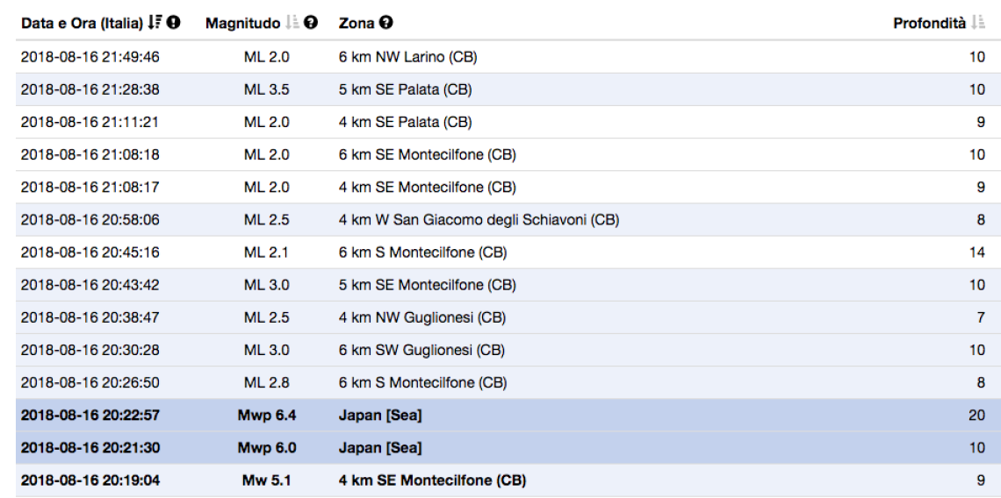Open help icon beside Magnitudo
The height and width of the screenshot is (498, 1001).
[311, 22]
